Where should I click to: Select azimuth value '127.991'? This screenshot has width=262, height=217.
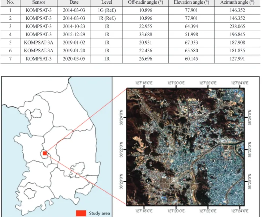[237, 59]
